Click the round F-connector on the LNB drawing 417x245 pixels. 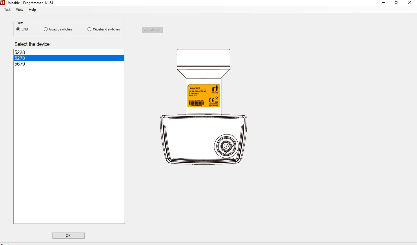(x=226, y=146)
